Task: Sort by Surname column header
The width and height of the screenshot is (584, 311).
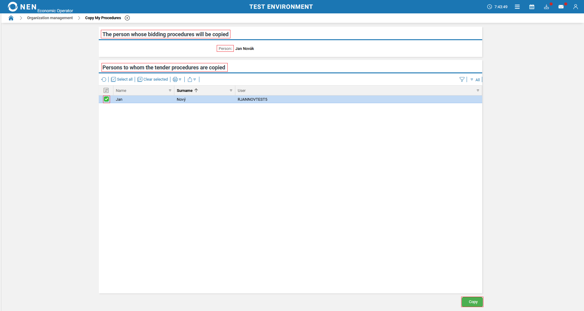Action: pyautogui.click(x=185, y=90)
